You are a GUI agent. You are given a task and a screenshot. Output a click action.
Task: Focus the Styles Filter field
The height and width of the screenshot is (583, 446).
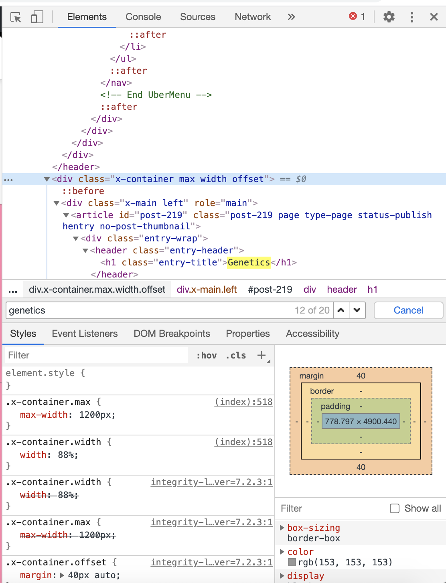[96, 355]
